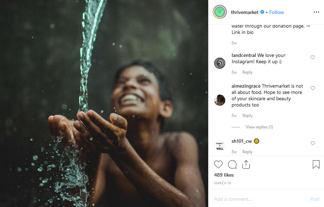Image resolution: width=324 pixels, height=207 pixels.
Task: Save post with the bookmark icon
Action: [316, 164]
